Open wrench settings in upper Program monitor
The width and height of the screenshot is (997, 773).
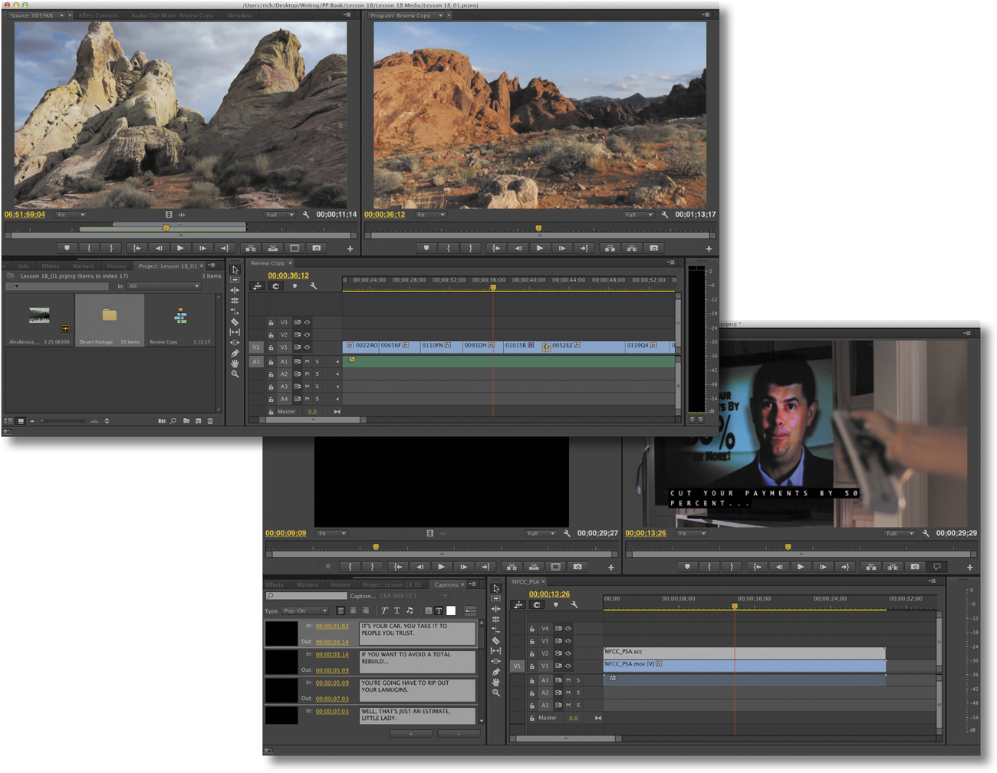665,215
